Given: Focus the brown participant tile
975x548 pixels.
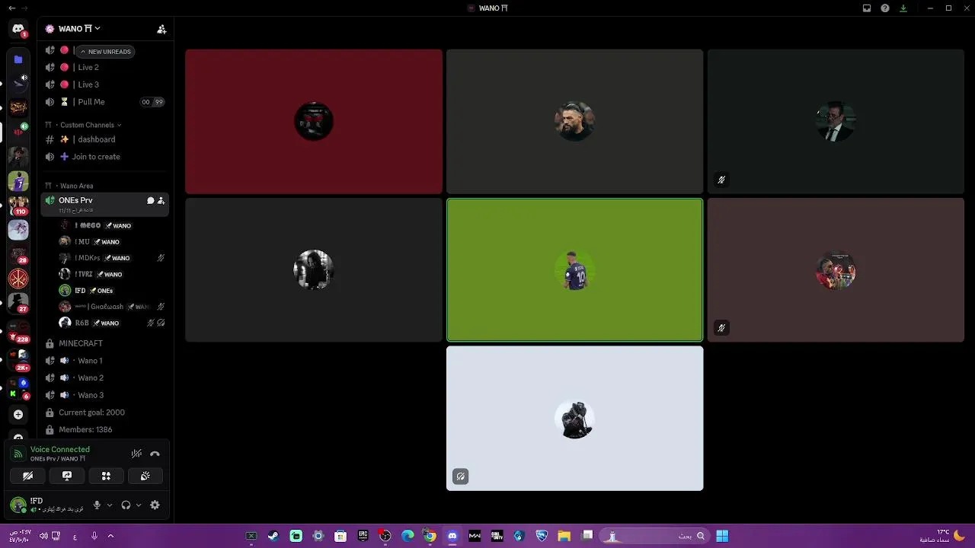Looking at the screenshot, I should pyautogui.click(x=836, y=270).
